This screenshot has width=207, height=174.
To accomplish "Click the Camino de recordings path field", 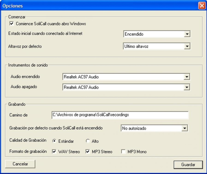I will pos(120,115).
